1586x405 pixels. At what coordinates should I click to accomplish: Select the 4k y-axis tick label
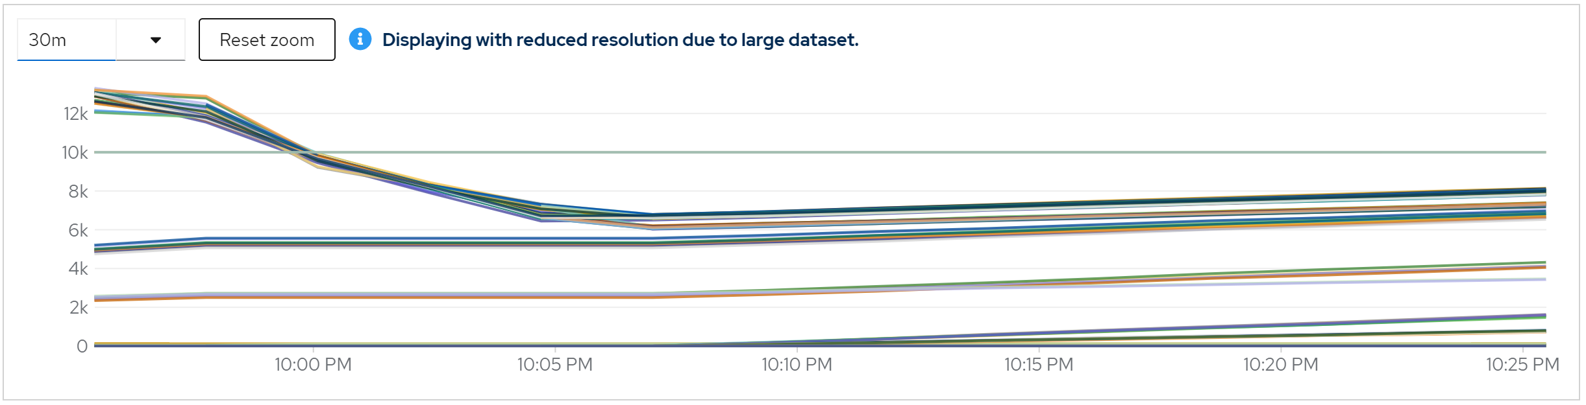[x=78, y=269]
